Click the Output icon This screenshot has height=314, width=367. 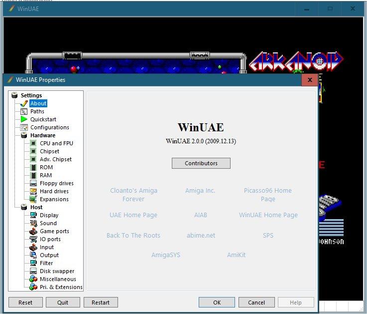coord(33,255)
